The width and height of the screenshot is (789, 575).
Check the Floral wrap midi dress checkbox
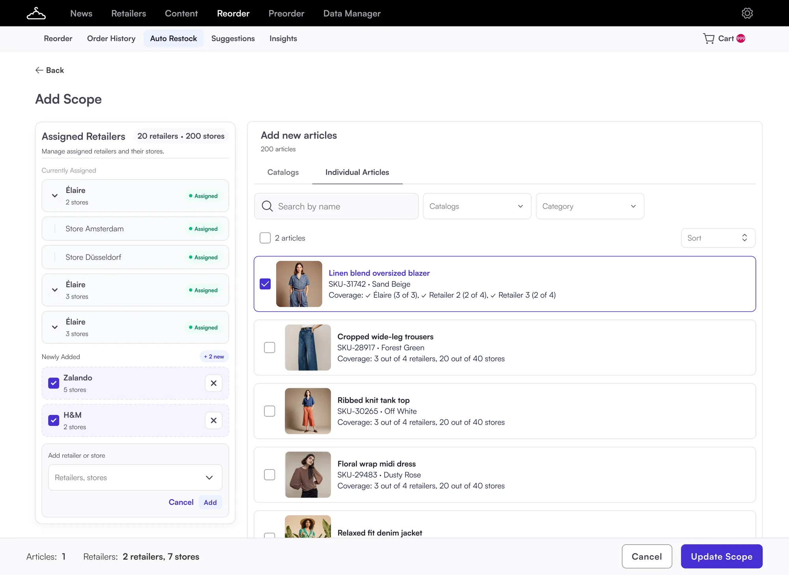[269, 474]
